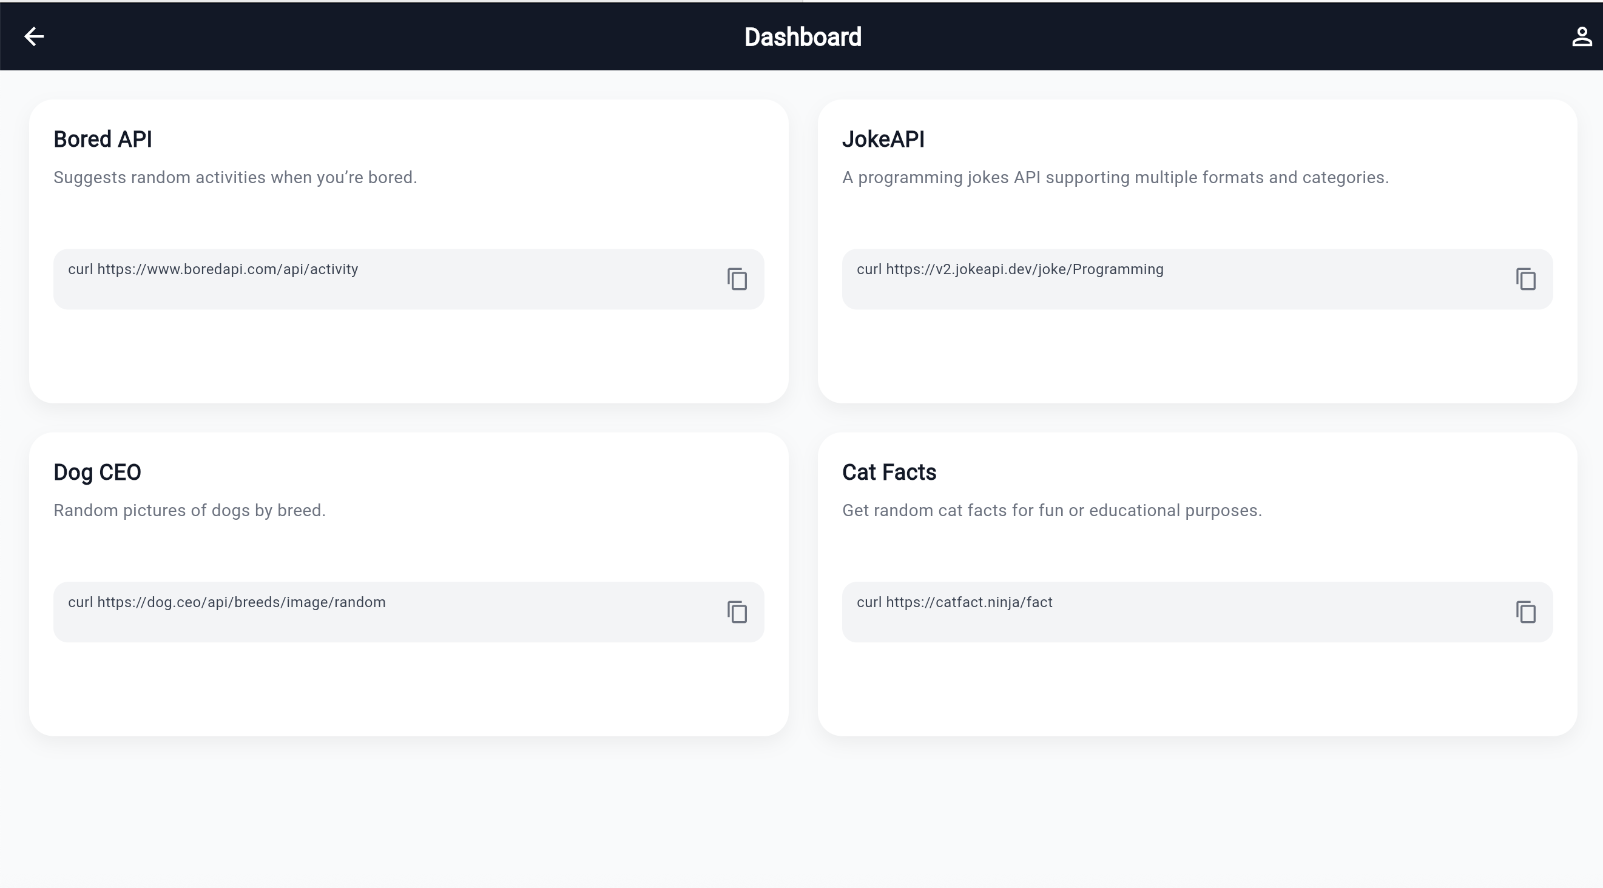The height and width of the screenshot is (888, 1603).
Task: Click the back arrow icon
Action: 33,37
